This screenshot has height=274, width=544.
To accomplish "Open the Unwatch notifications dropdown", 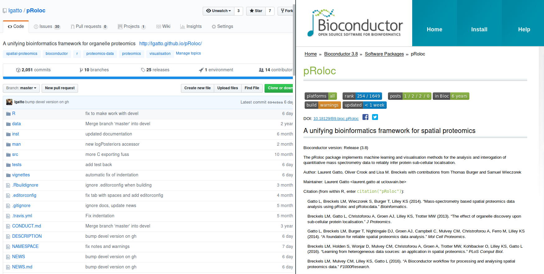I will pyautogui.click(x=219, y=11).
